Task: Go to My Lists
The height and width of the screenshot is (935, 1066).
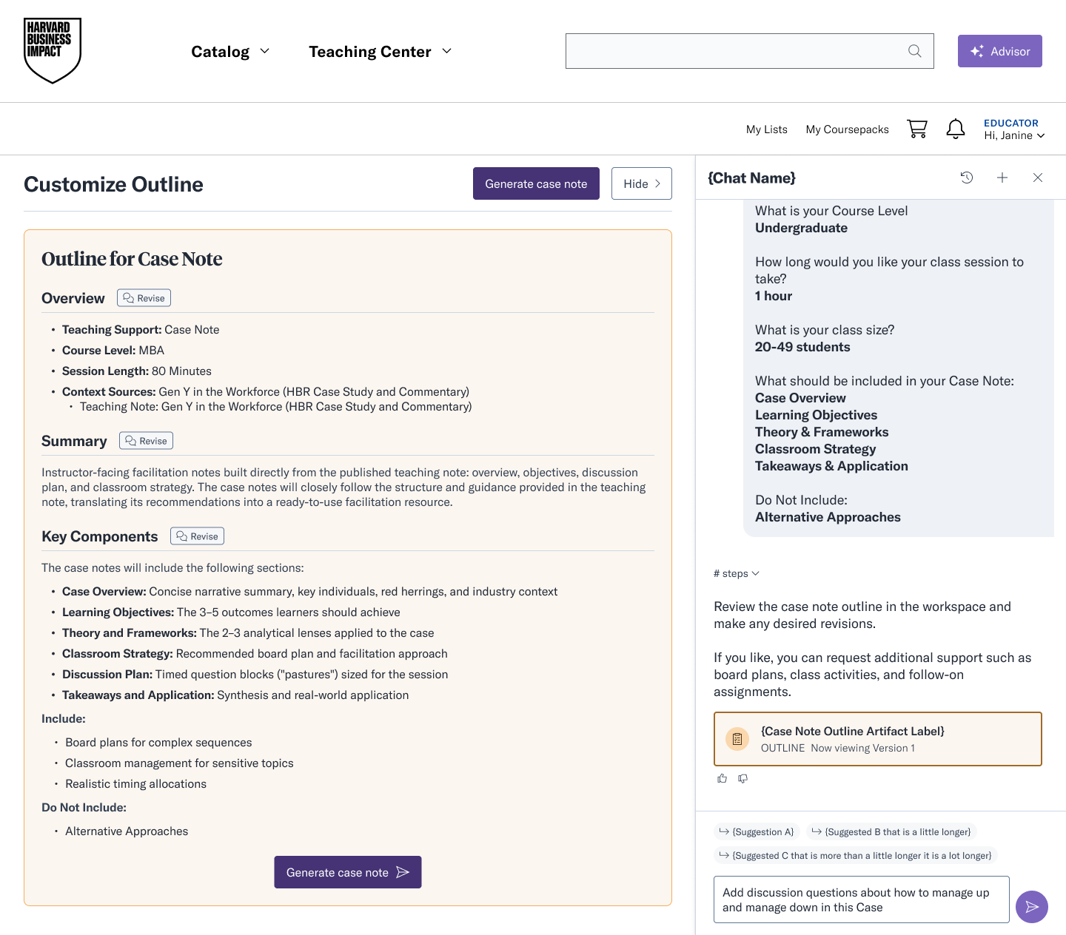Action: pos(767,129)
